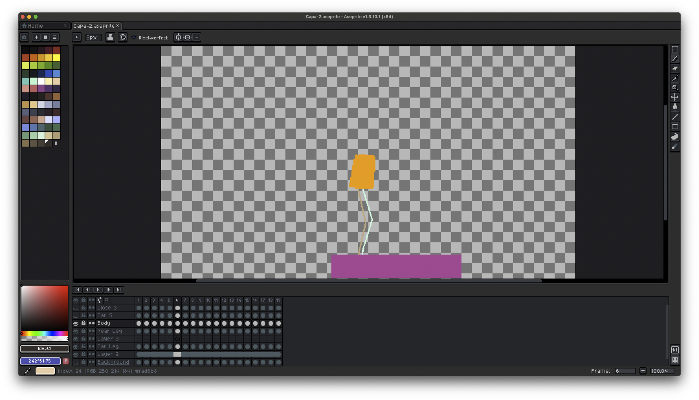Hide the Body layer via its eye icon
This screenshot has height=400, width=699.
[75, 323]
